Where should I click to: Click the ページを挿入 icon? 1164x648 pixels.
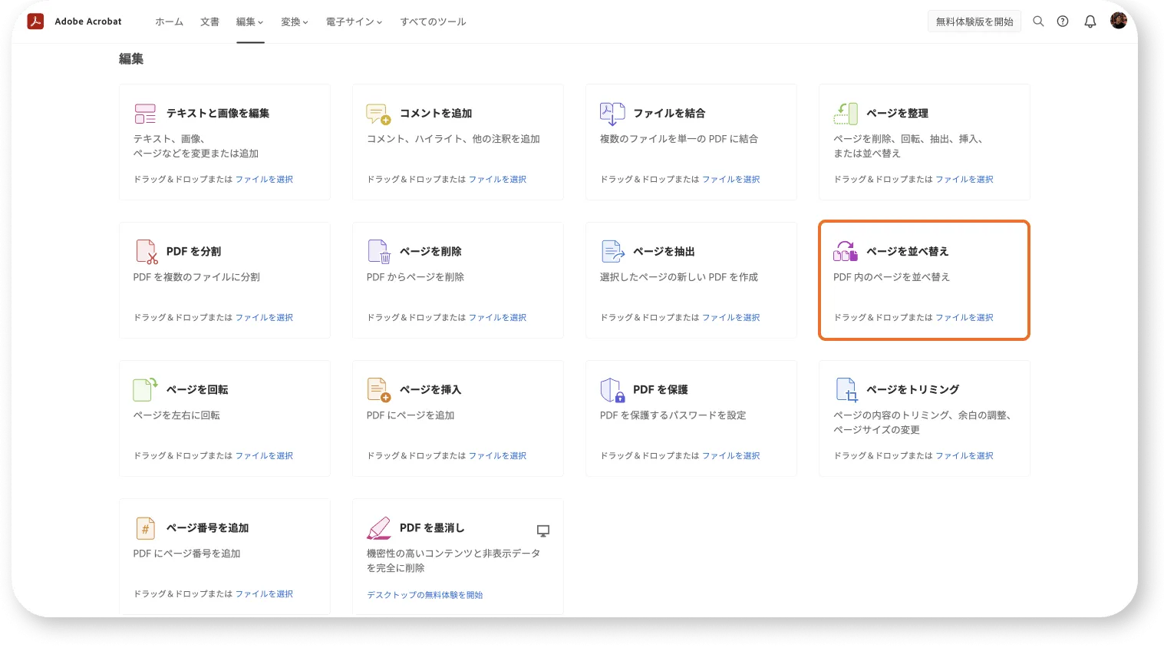[x=379, y=390]
